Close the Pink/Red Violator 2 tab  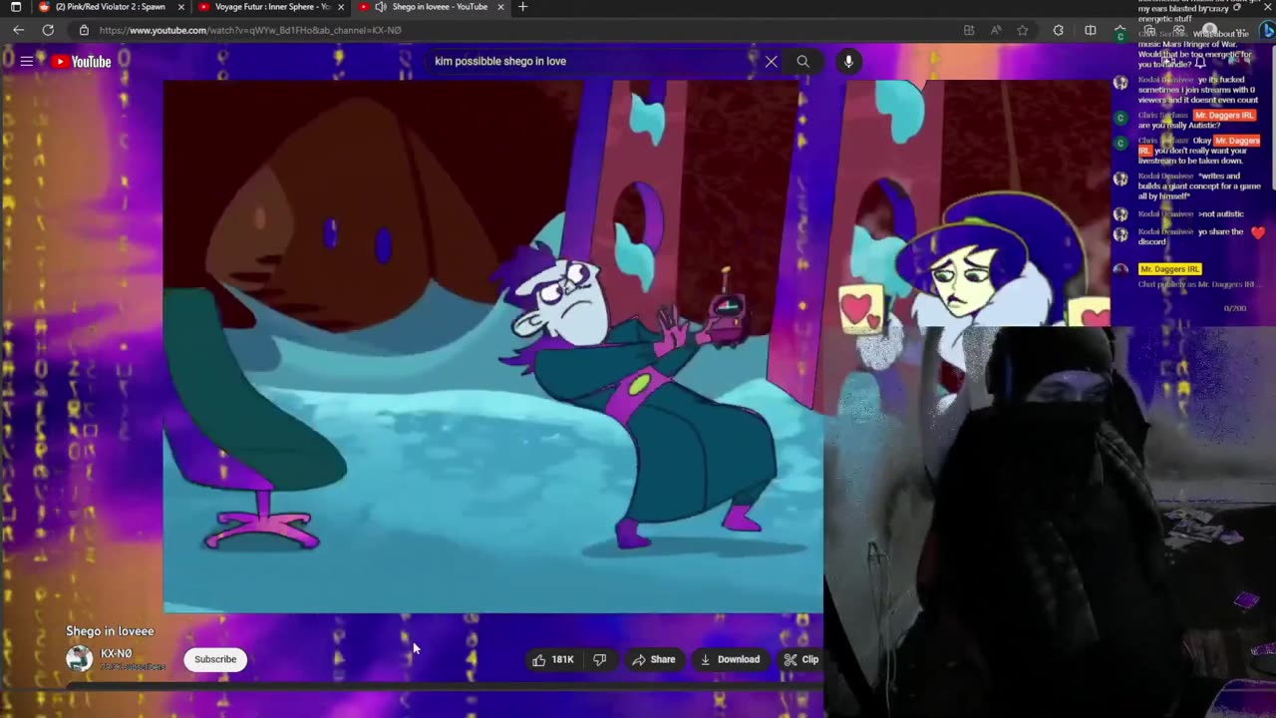click(180, 7)
